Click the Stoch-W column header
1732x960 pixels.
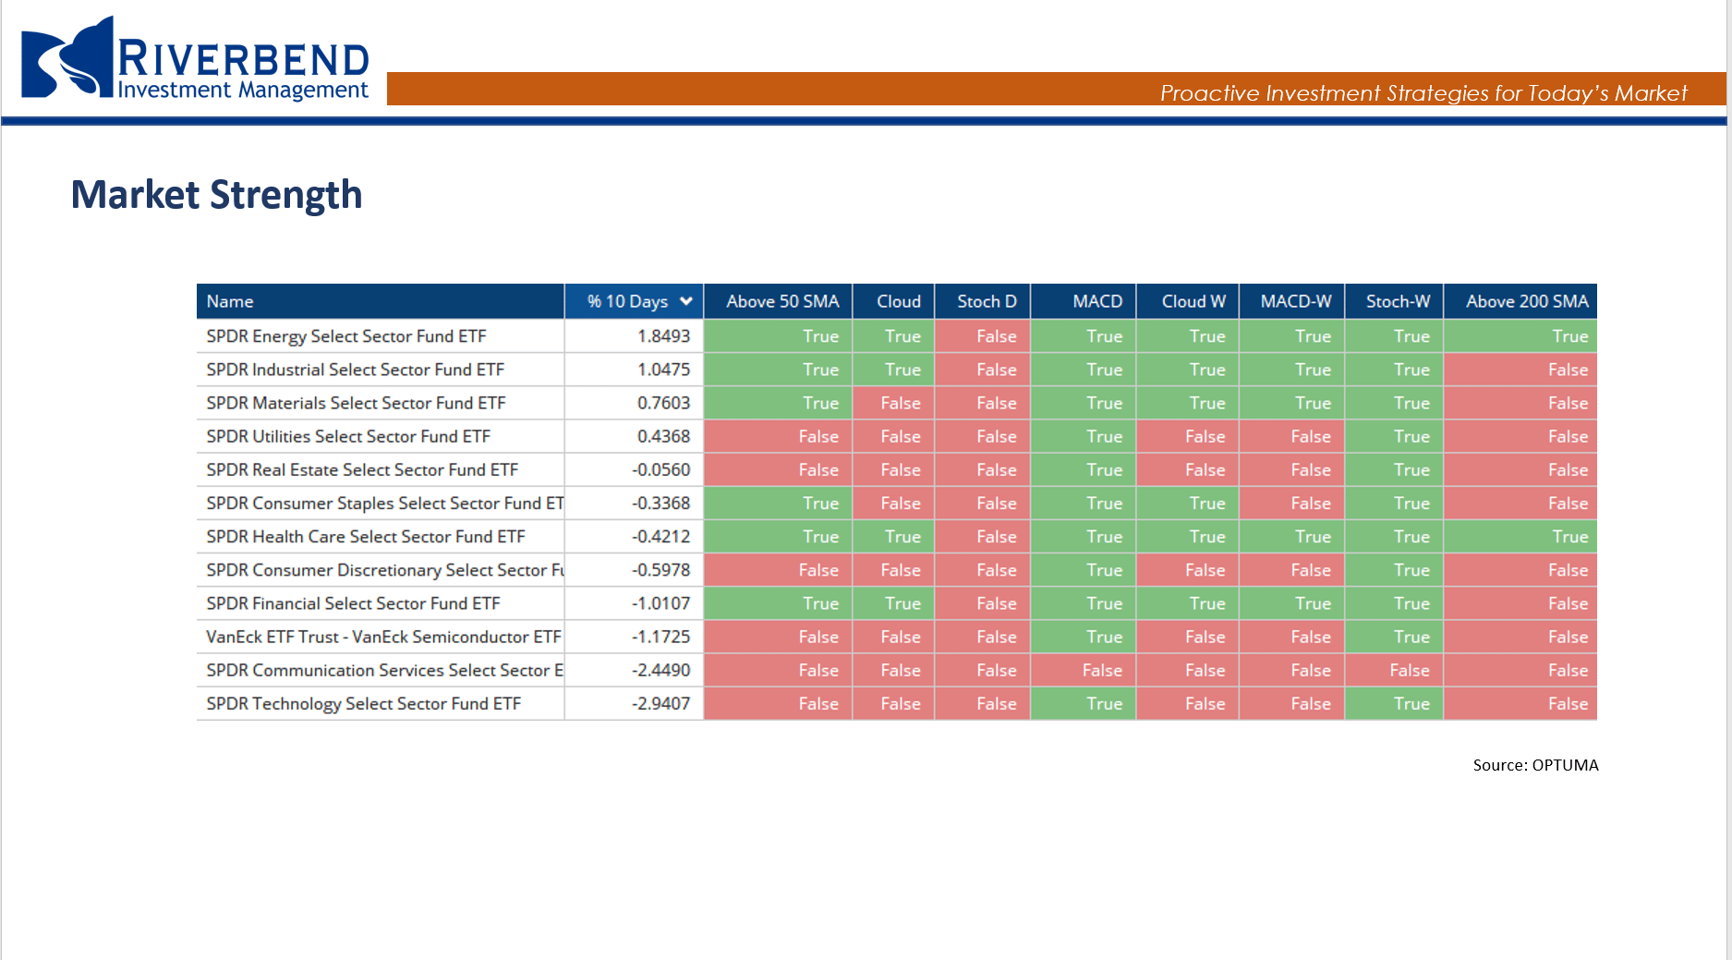tap(1395, 301)
